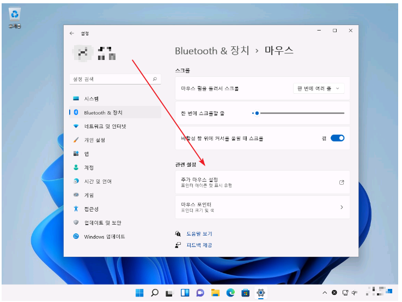Focus the 설정 검색 input field
This screenshot has height=302, width=402.
(115, 79)
